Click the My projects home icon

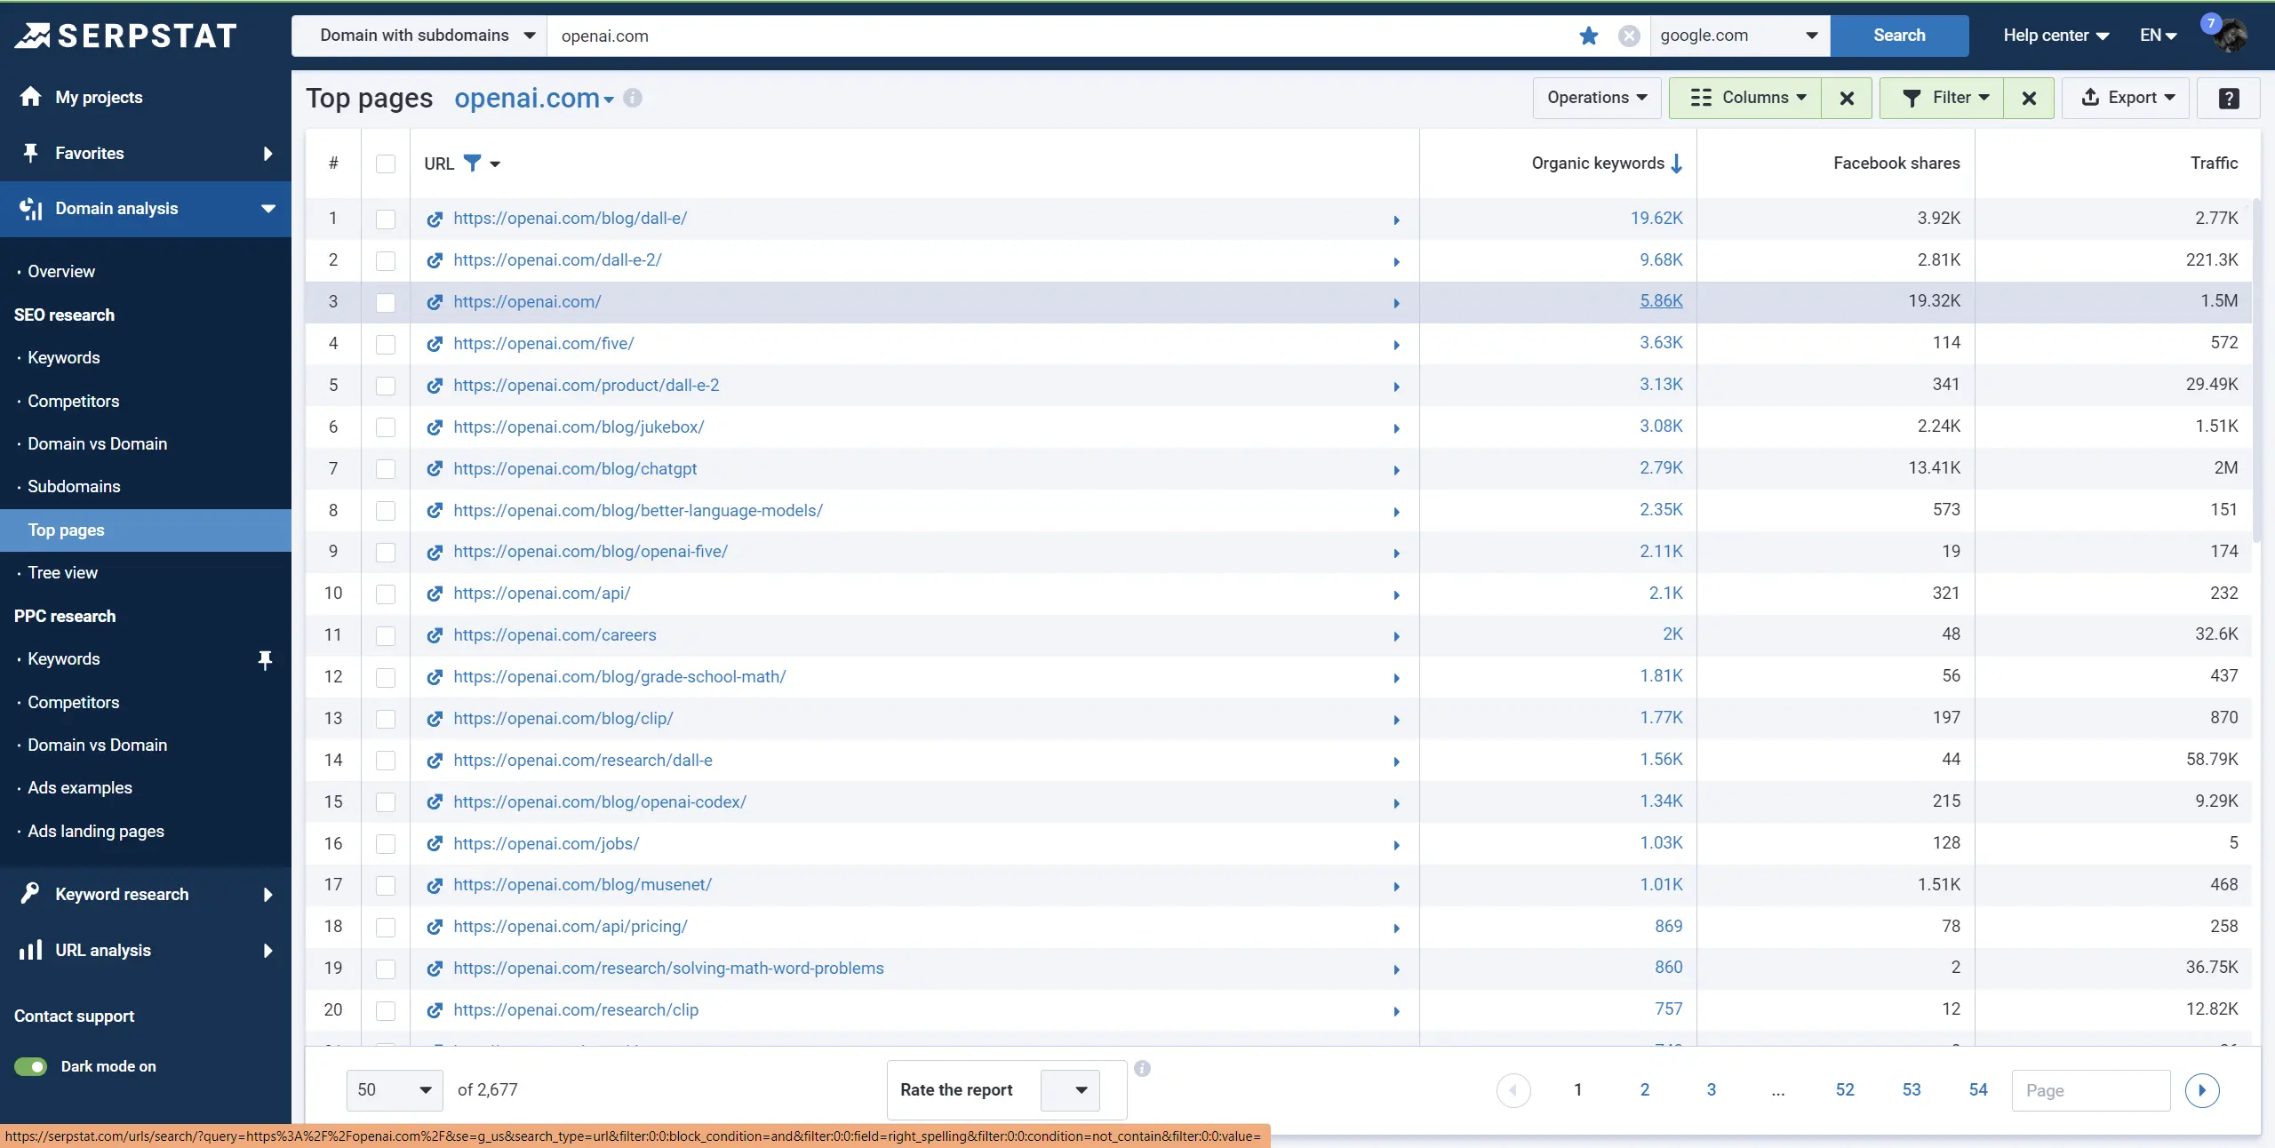[x=31, y=97]
